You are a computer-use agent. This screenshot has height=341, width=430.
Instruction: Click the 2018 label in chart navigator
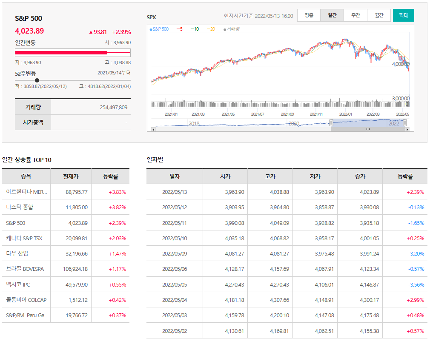194,124
